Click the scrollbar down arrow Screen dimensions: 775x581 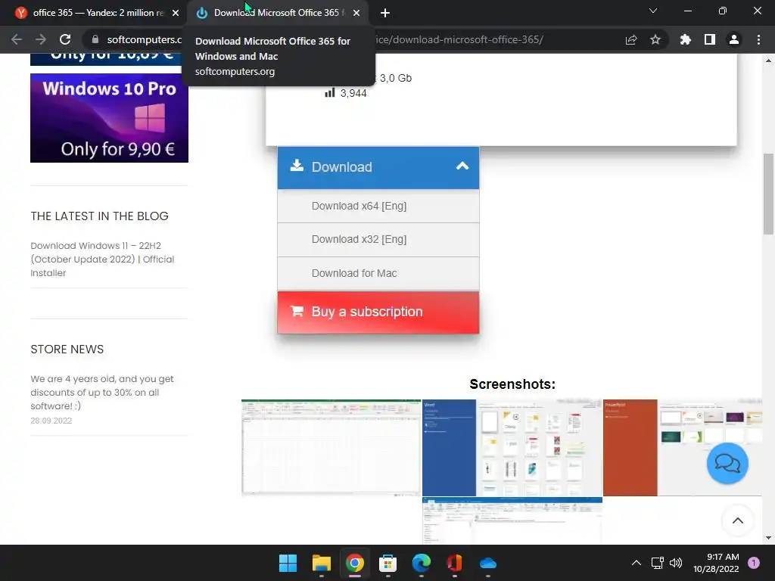(768, 538)
